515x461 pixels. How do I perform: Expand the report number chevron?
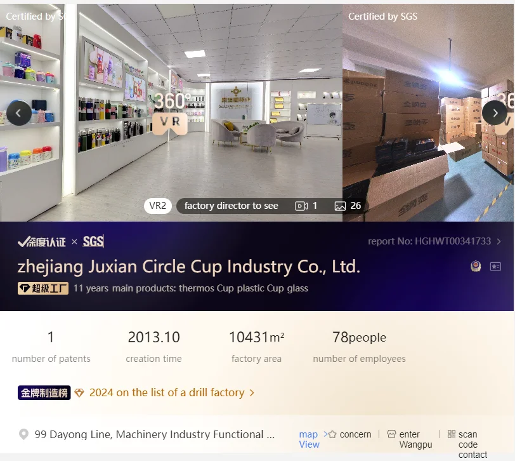[499, 241]
